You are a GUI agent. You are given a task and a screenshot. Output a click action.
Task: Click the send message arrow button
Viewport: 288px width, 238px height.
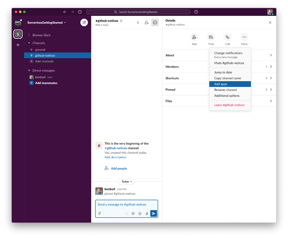coord(154,213)
